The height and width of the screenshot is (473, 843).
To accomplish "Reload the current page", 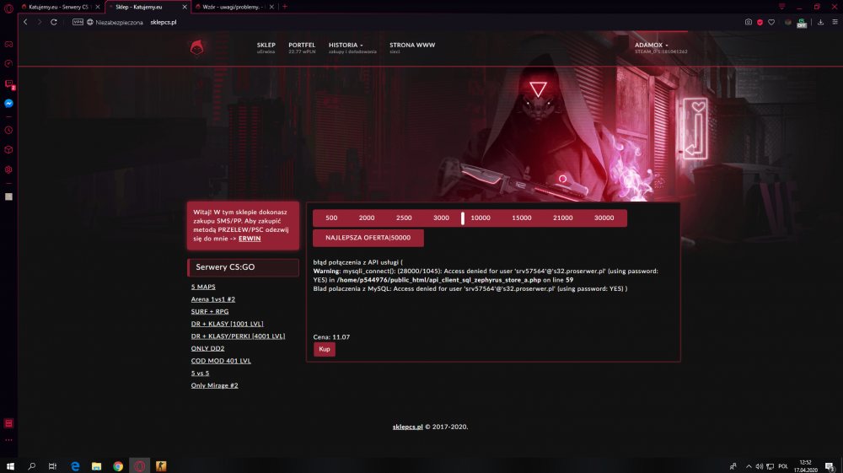I will coord(54,22).
